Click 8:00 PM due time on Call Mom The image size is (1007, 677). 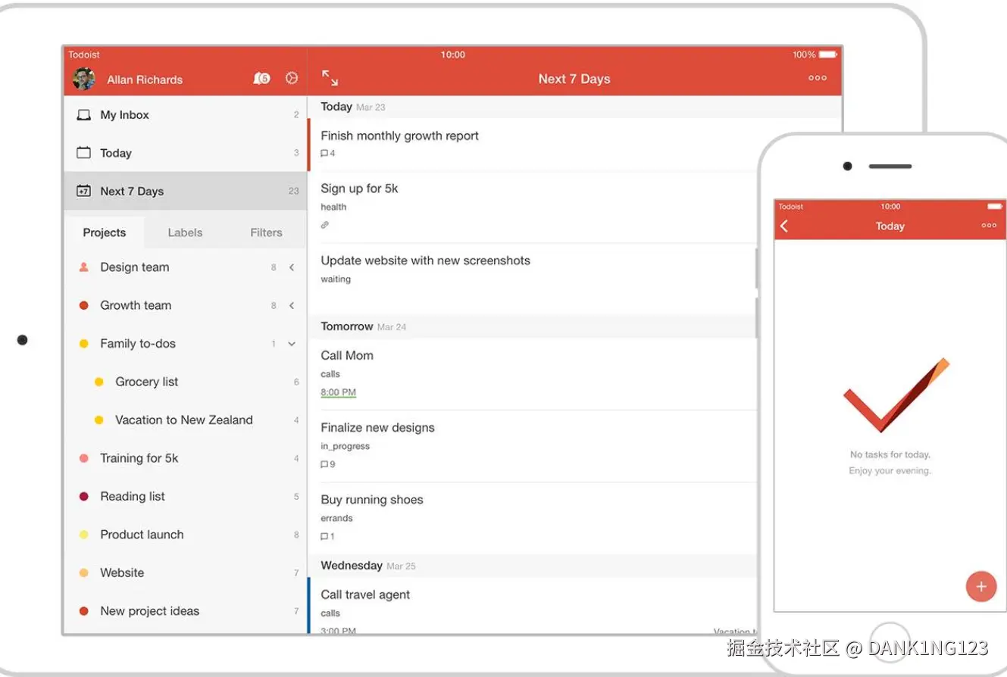[x=338, y=392]
